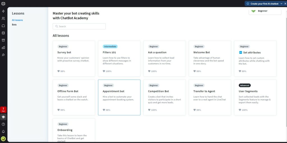Click "Hire a bot to automate" description text

pos(118,98)
